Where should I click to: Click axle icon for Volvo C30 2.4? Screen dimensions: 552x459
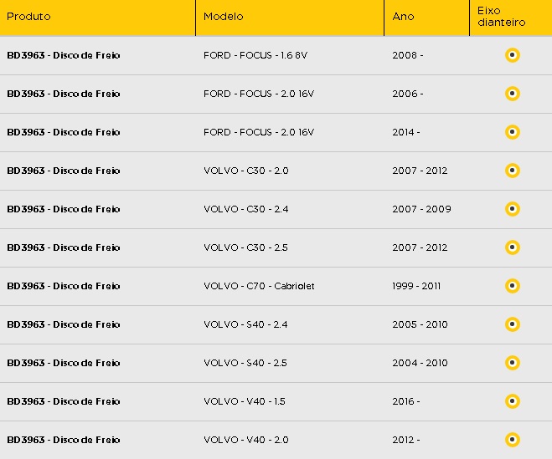pos(513,209)
